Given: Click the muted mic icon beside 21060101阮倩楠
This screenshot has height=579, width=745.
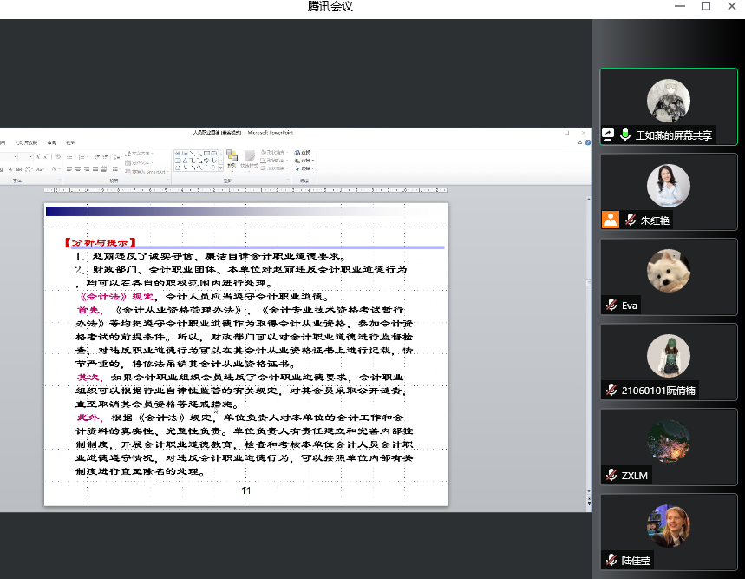Looking at the screenshot, I should pos(612,391).
